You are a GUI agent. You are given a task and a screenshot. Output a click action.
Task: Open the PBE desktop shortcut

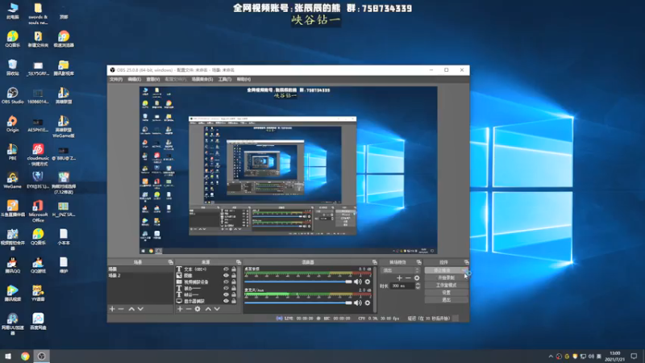(x=12, y=152)
